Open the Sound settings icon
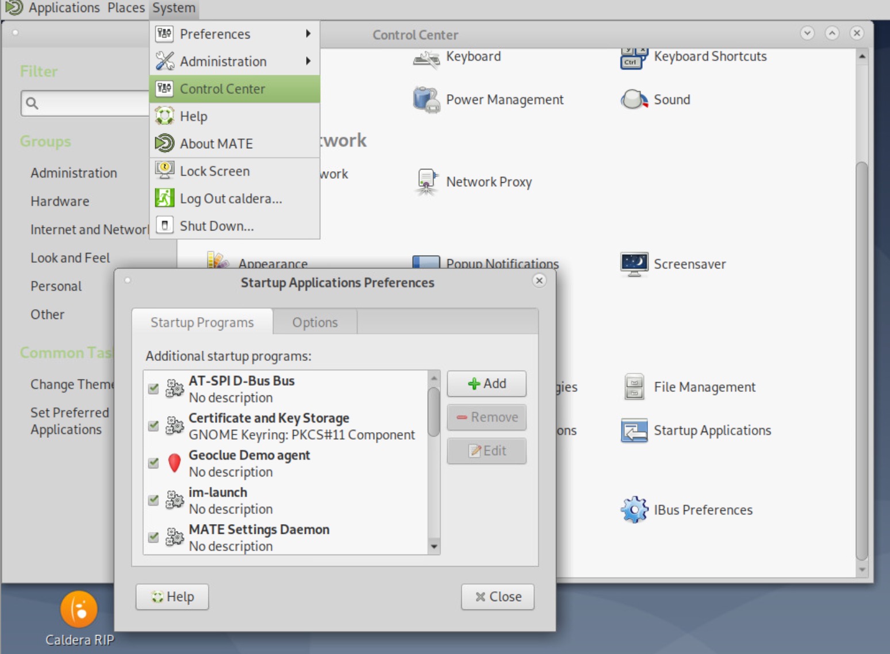This screenshot has height=654, width=890. click(x=634, y=99)
